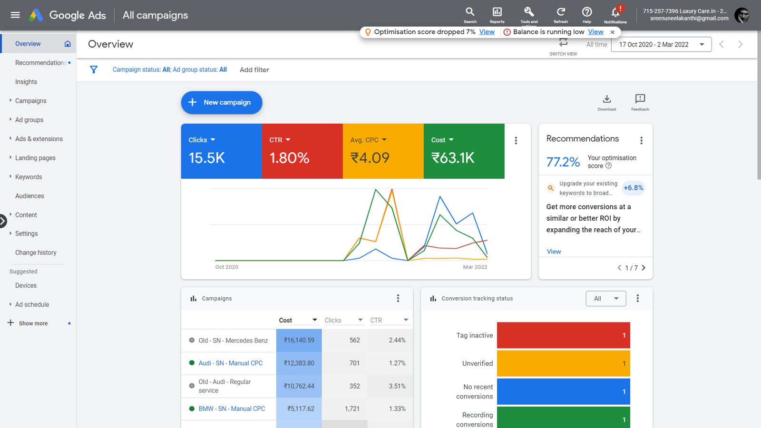
Task: Click View link for optimisation score drop
Action: coord(487,32)
